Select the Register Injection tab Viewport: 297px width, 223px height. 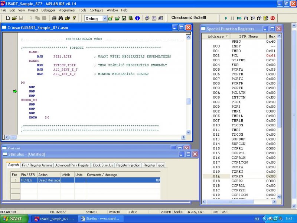128,165
